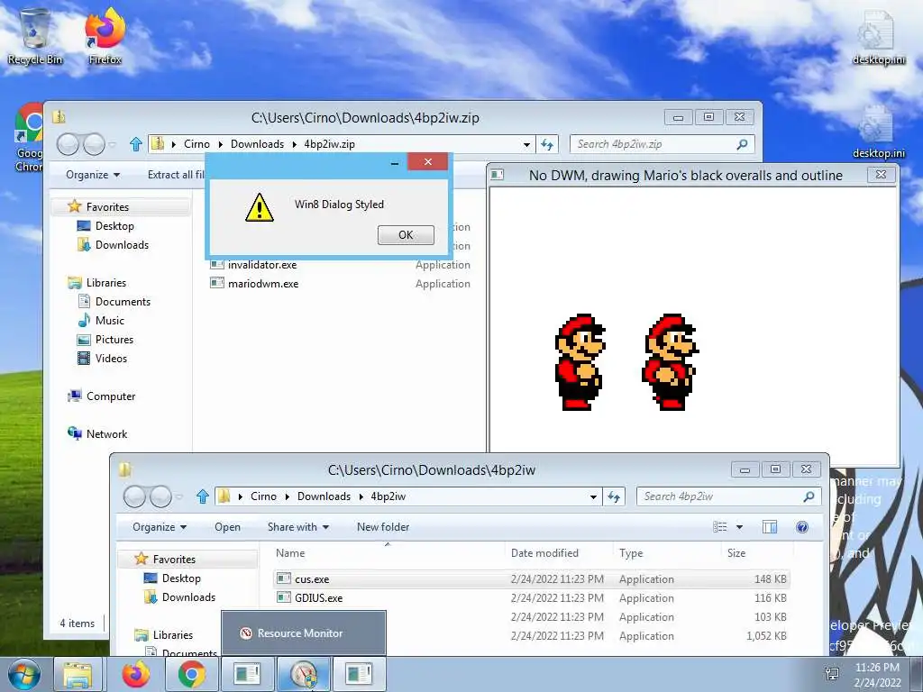Screen dimensions: 923x692
Task: Expand the address history dropdown in the 4bp2iw window
Action: tap(593, 496)
